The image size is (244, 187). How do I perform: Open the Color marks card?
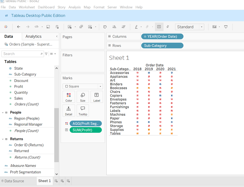tap(69, 97)
